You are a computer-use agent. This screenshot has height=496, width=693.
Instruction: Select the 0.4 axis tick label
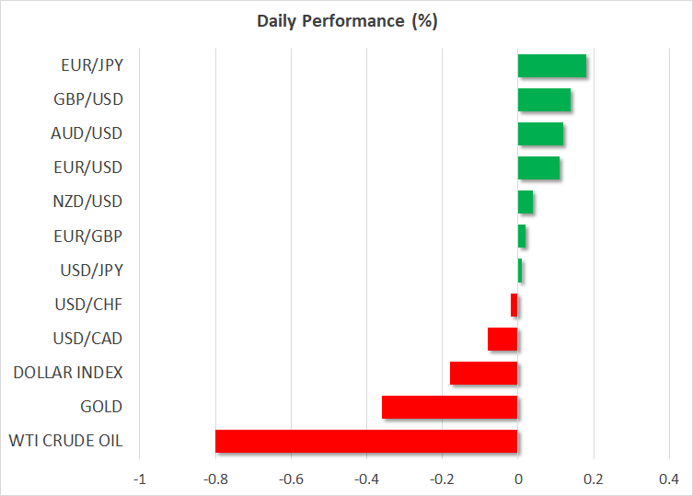click(669, 479)
